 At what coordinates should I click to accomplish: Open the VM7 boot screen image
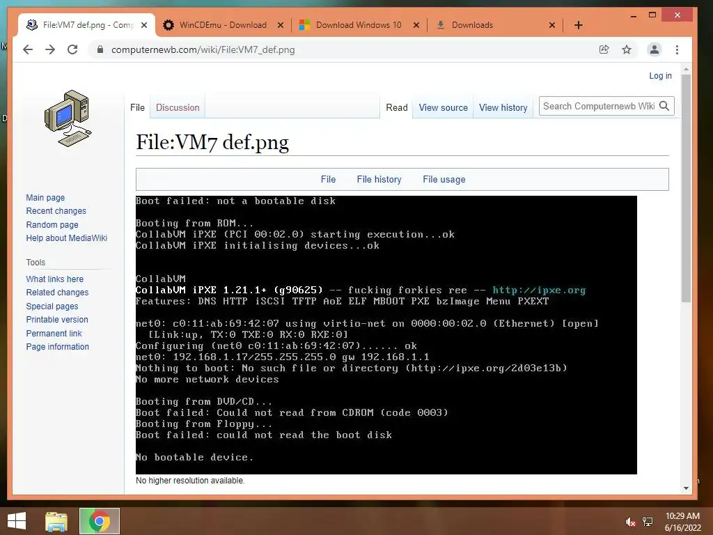tap(386, 335)
